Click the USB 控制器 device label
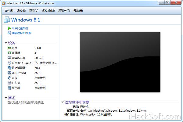 19,73
